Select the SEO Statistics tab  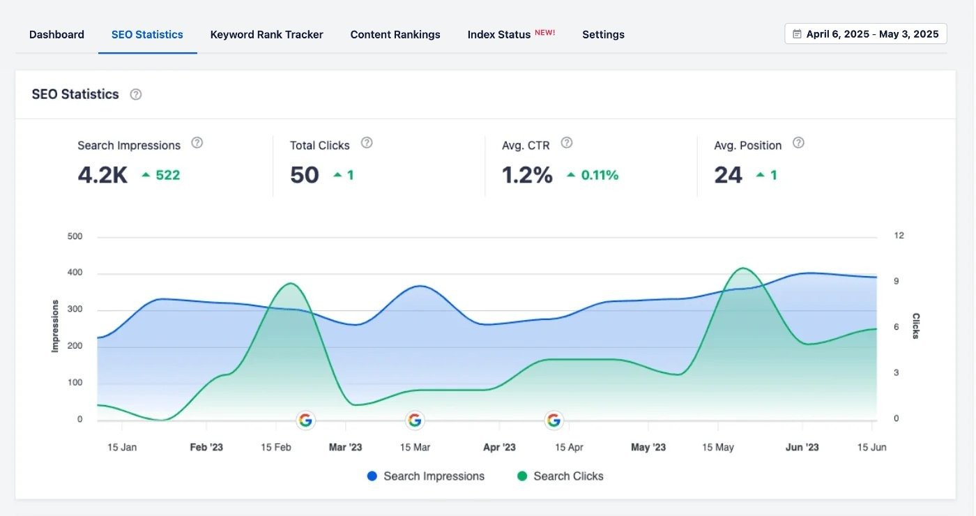147,34
